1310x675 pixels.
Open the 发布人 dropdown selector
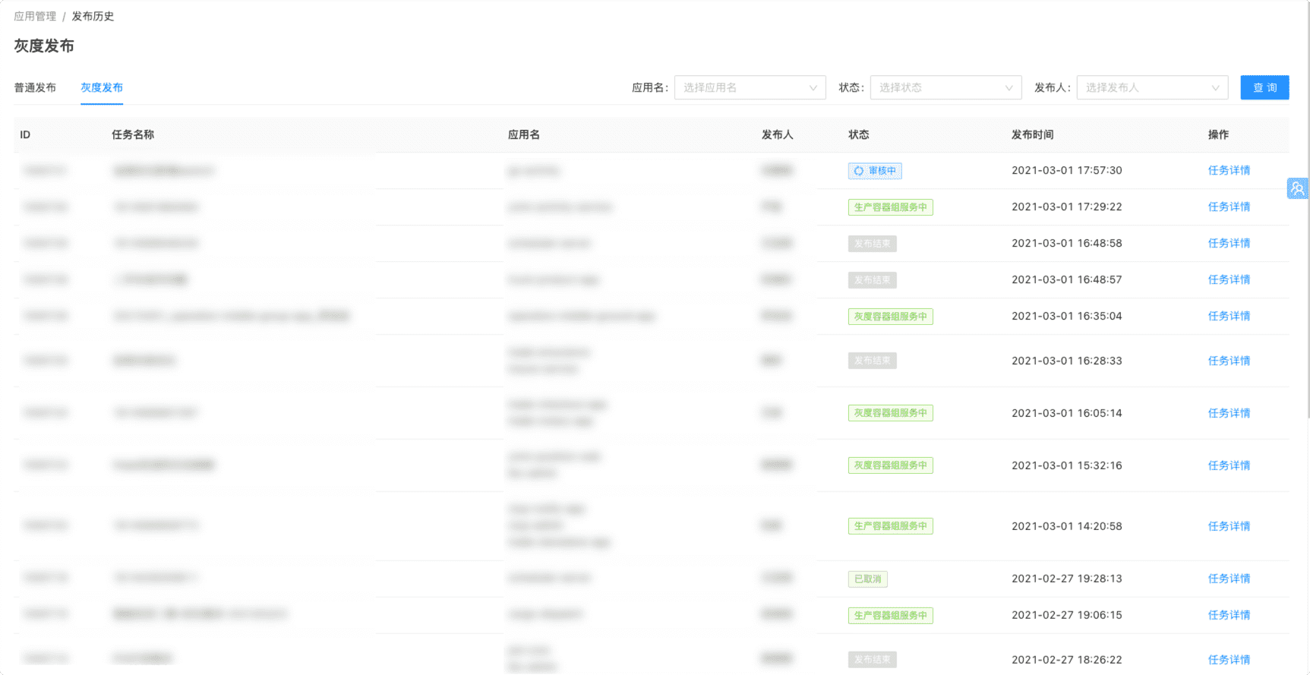(x=1151, y=87)
